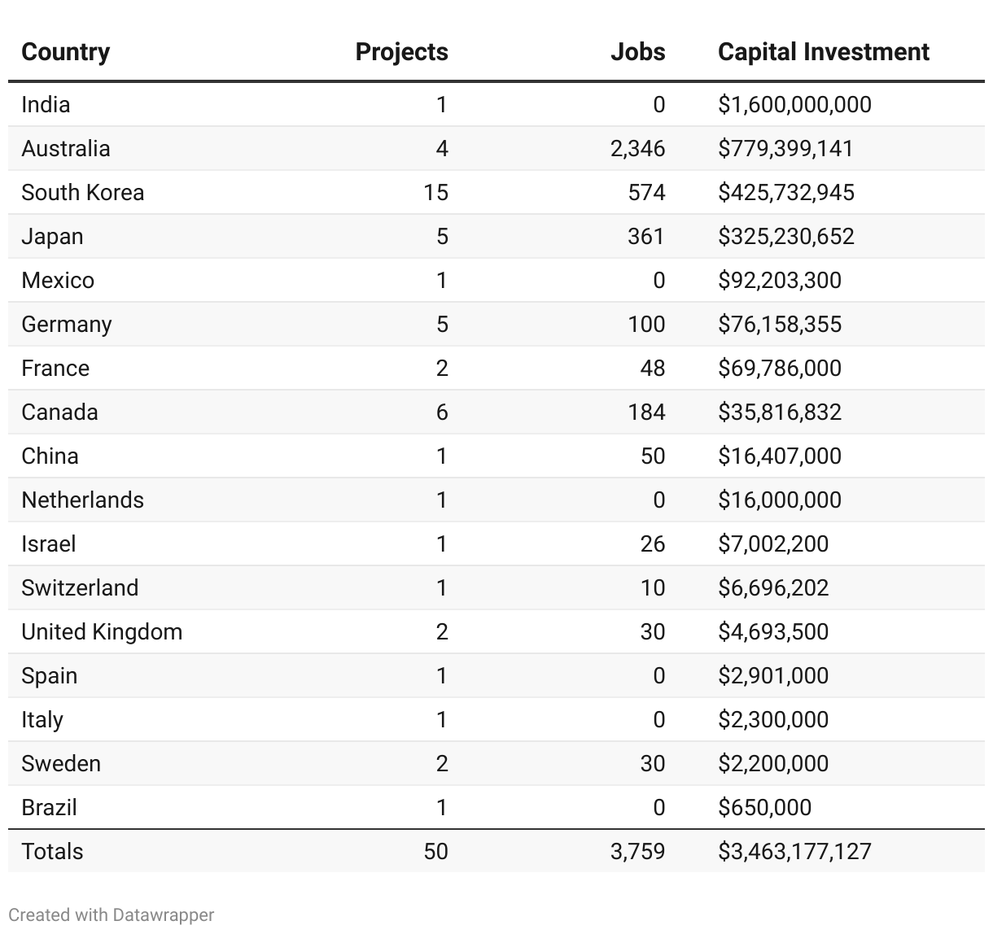This screenshot has width=993, height=934.
Task: Click the Mexico row label
Action: (58, 281)
